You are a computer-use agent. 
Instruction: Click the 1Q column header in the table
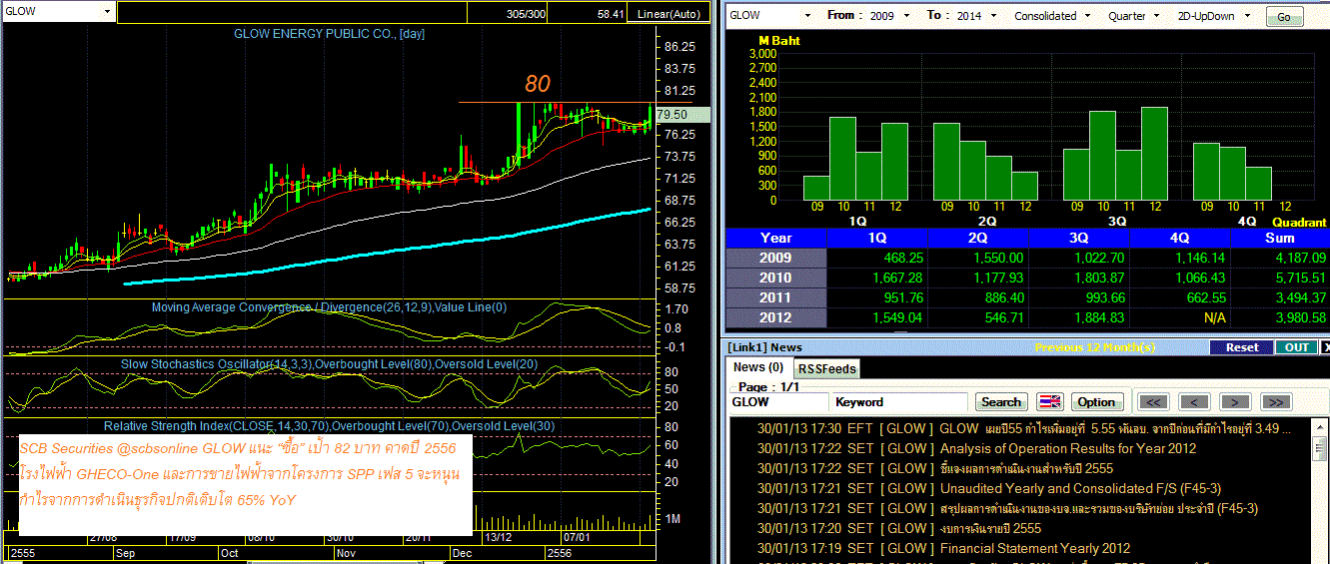pos(877,238)
